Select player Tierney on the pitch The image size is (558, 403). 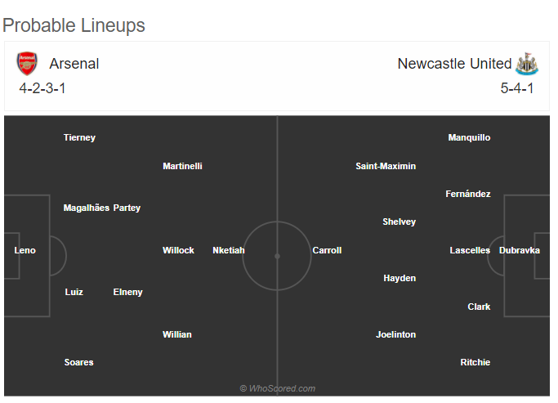tap(79, 137)
